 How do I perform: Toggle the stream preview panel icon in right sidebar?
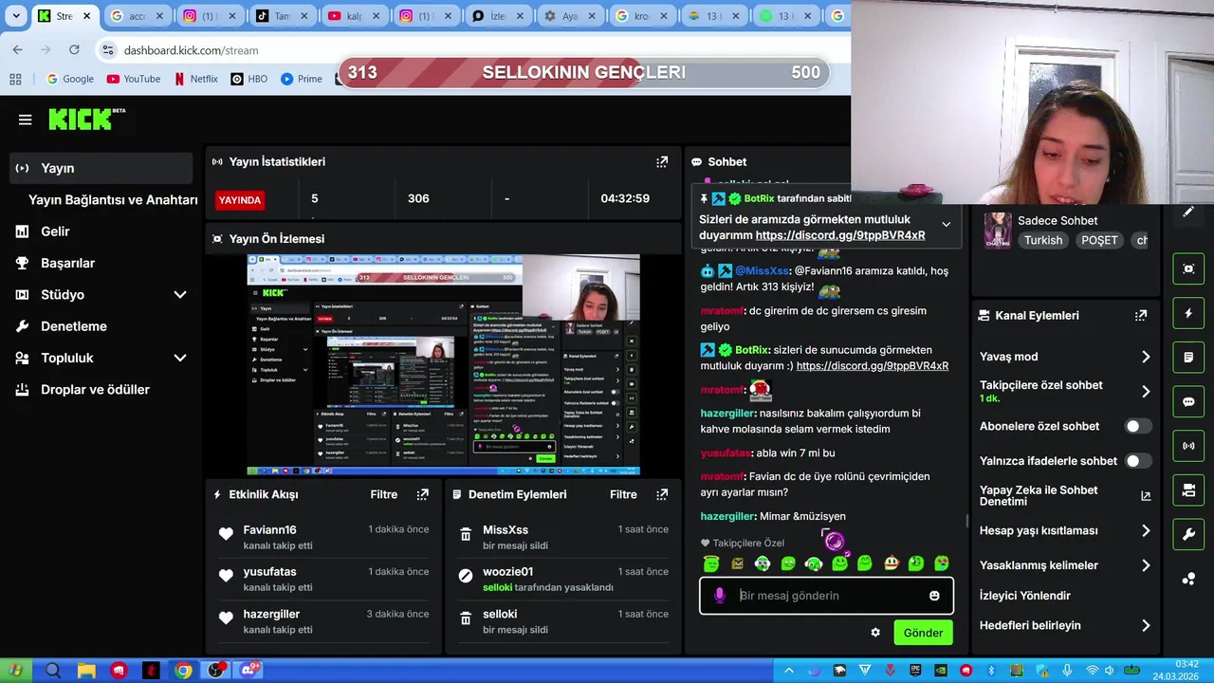tap(1188, 268)
